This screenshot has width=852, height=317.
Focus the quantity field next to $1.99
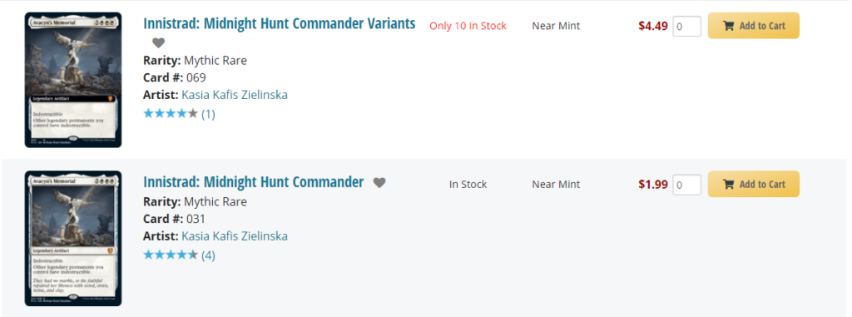[686, 185]
